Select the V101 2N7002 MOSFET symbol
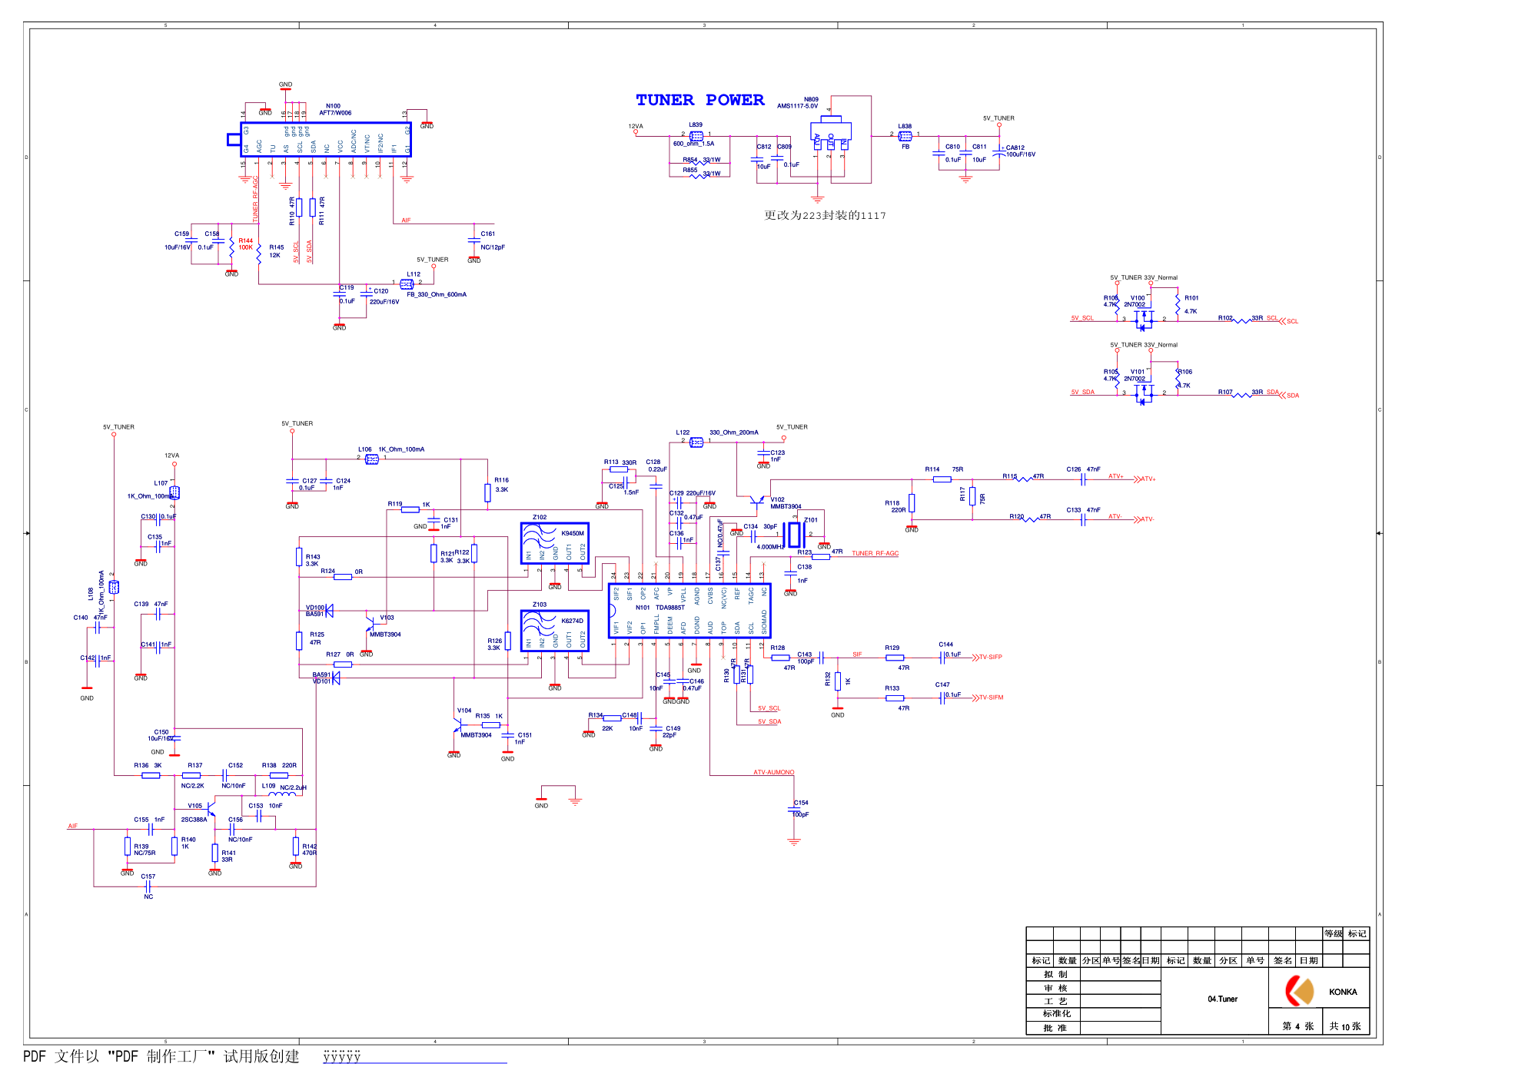Viewport: 1525px width, 1077px height. 1144,393
